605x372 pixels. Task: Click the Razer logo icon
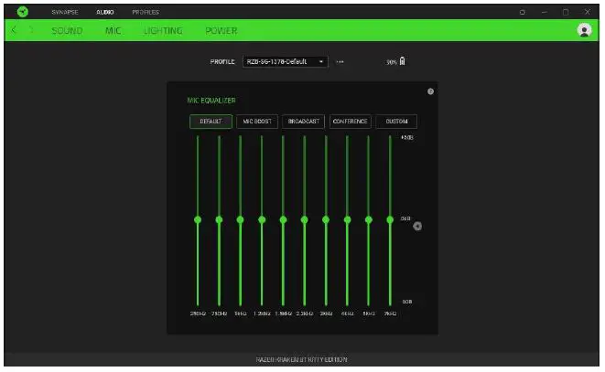pyautogui.click(x=23, y=12)
